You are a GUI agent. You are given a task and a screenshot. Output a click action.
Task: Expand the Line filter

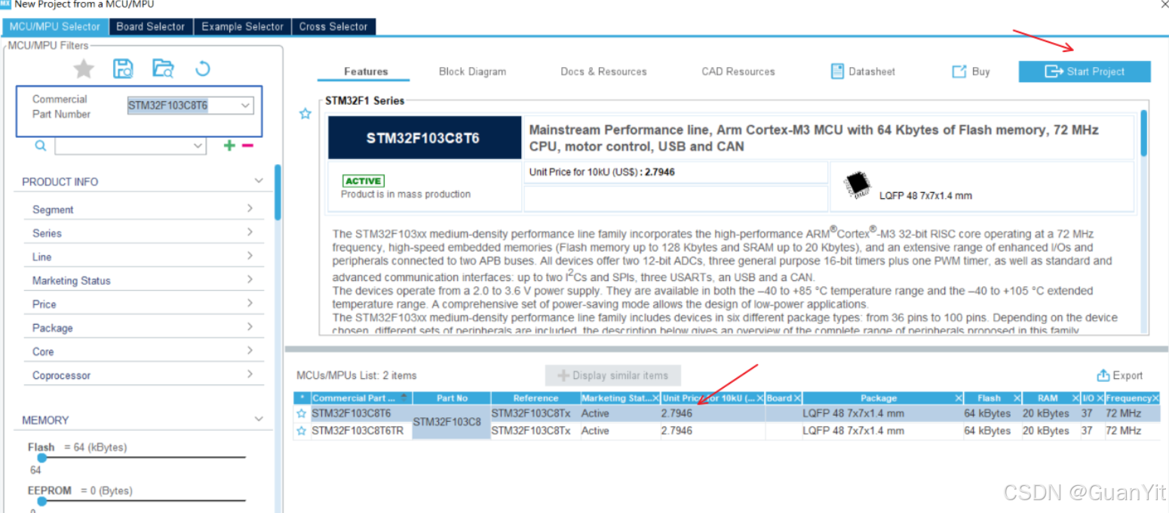coord(250,256)
